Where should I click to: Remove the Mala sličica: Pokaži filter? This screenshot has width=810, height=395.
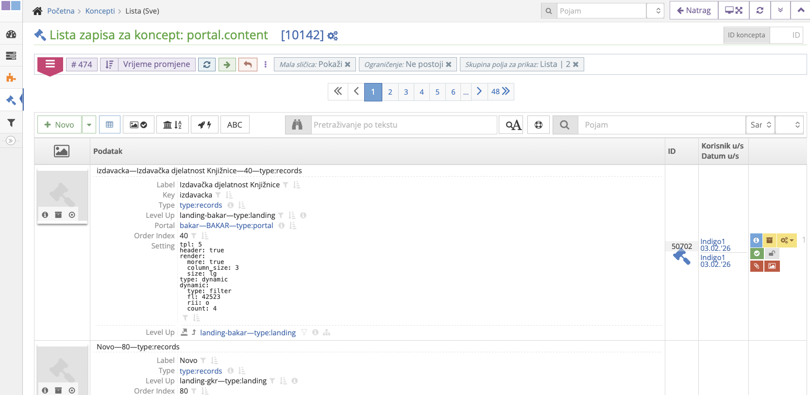[x=348, y=65]
